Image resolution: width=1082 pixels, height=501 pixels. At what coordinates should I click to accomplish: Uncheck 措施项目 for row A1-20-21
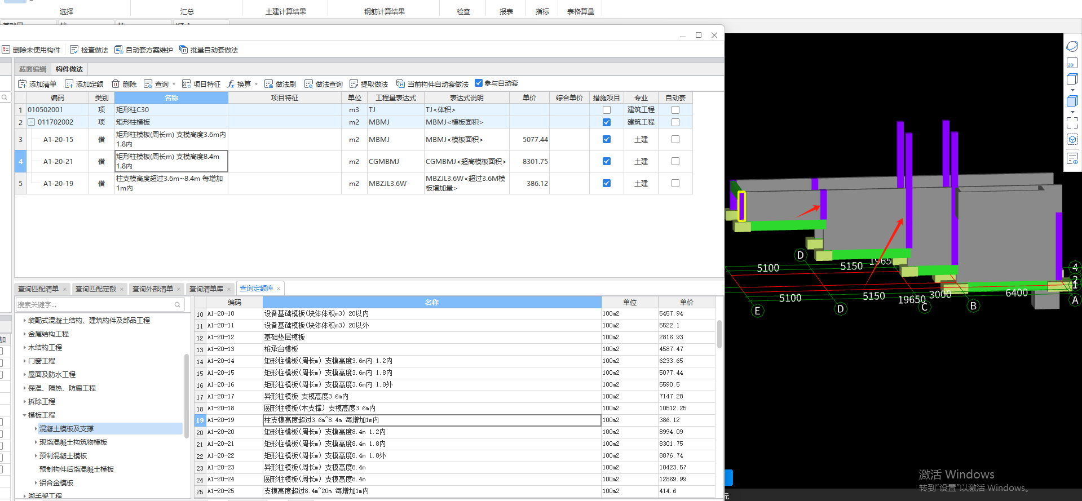[x=607, y=161]
